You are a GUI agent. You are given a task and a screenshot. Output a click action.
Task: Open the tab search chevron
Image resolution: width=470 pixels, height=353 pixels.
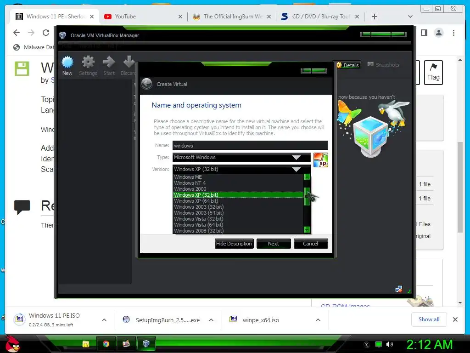pos(410,17)
